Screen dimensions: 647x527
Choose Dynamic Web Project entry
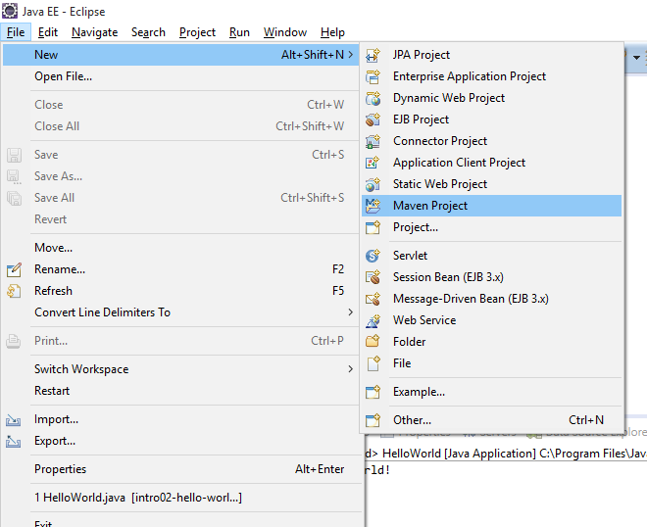coord(491,98)
